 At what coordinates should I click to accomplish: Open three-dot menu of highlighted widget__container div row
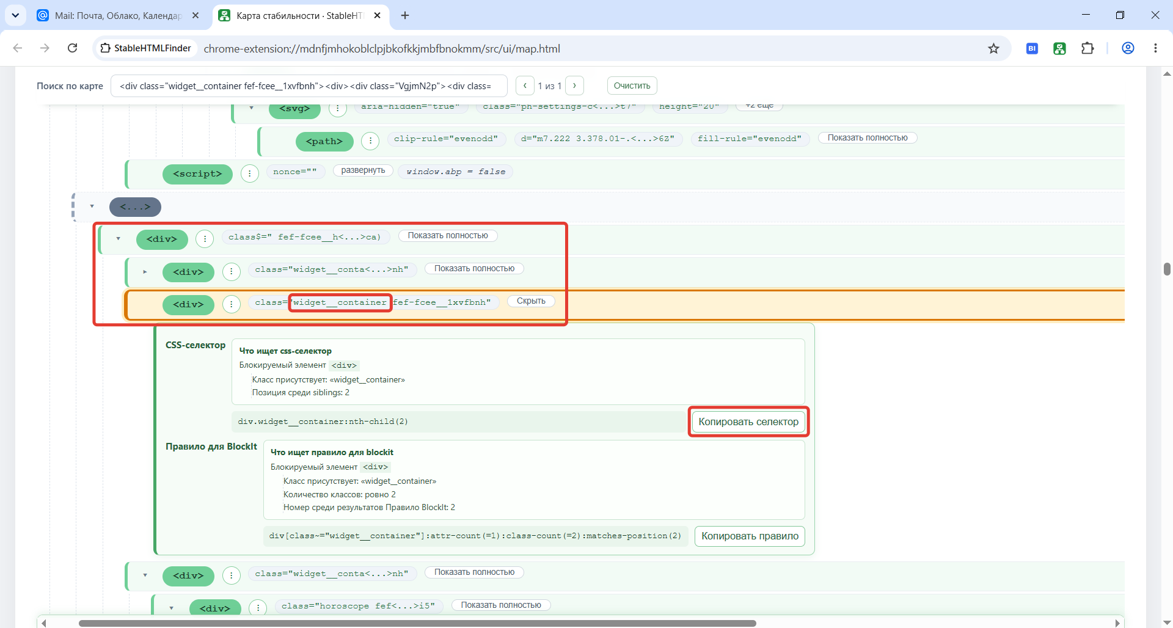(232, 304)
